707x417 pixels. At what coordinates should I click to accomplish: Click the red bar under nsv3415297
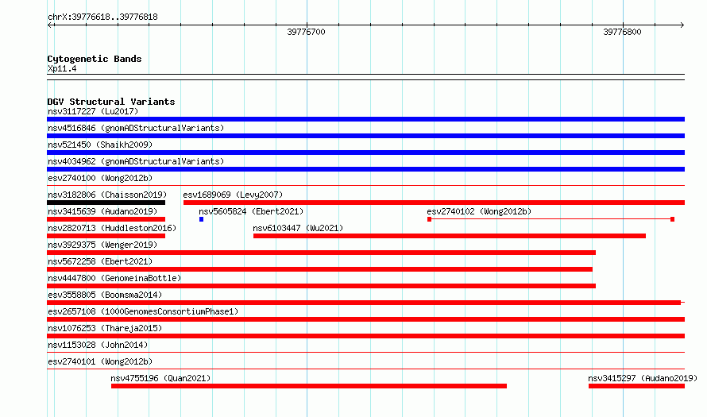coord(636,386)
